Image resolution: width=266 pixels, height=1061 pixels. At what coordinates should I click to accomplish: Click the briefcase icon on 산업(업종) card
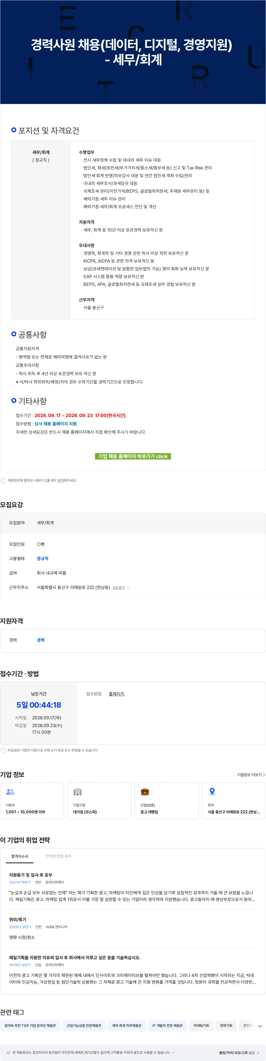pyautogui.click(x=145, y=792)
